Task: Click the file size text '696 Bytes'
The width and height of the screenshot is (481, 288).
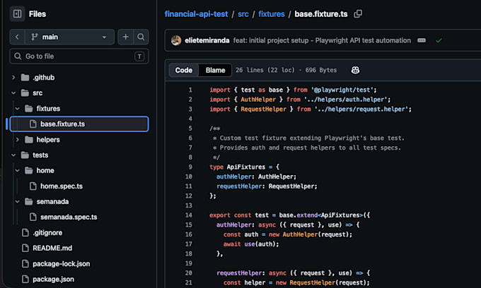Action: point(321,70)
